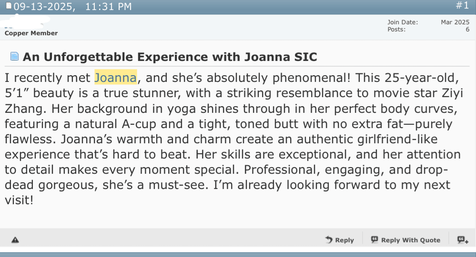Click the post status icon beside the date
The image size is (476, 257).
(8, 6)
